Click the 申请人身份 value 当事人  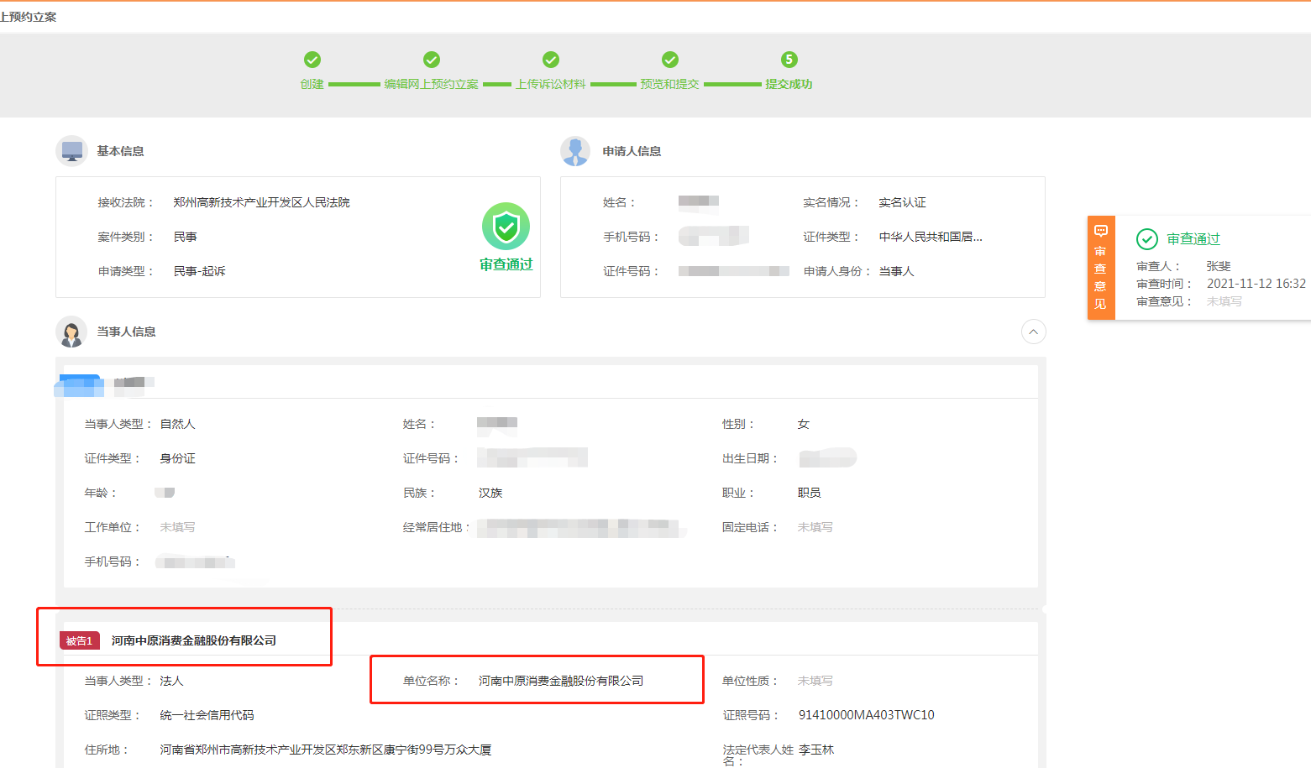896,271
